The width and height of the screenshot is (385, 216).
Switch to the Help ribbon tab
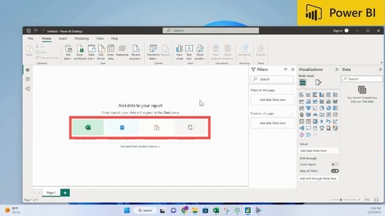click(x=114, y=38)
